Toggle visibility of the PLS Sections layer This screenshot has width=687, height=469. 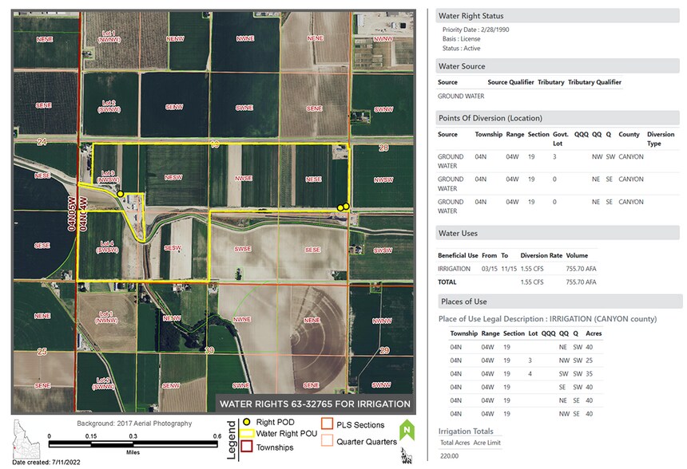coord(327,424)
